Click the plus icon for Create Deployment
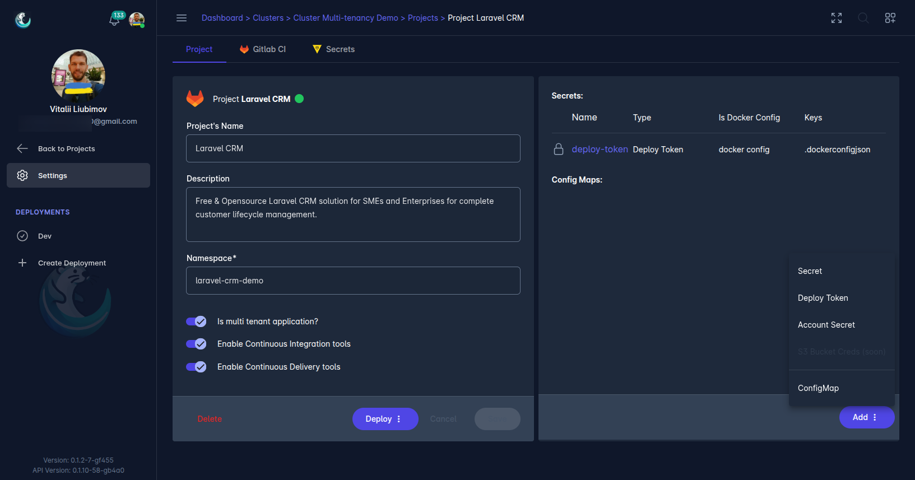915x480 pixels. point(22,263)
